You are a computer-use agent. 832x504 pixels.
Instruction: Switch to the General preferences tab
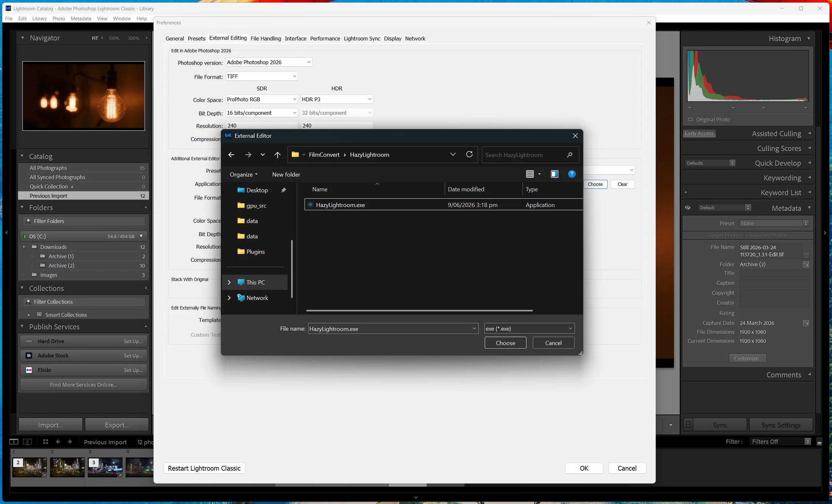[x=175, y=39]
